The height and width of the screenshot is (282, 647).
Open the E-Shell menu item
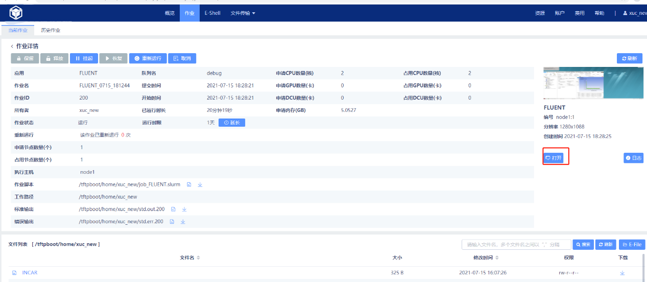point(212,13)
